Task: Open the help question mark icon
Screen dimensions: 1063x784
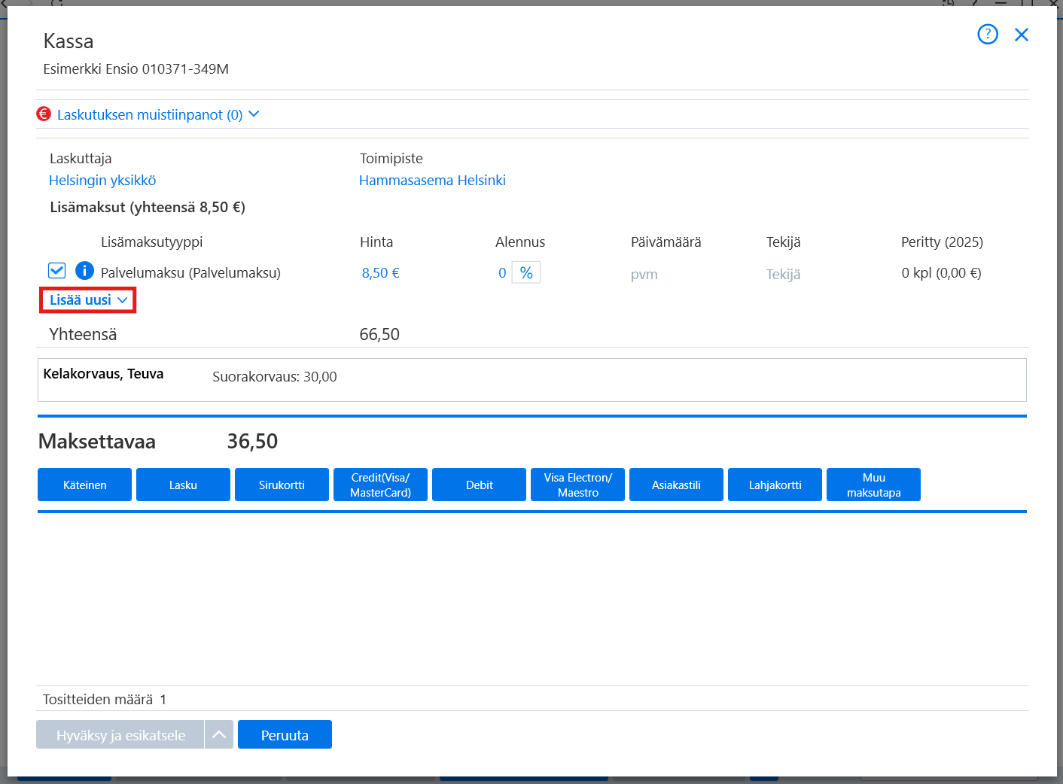Action: pyautogui.click(x=988, y=34)
